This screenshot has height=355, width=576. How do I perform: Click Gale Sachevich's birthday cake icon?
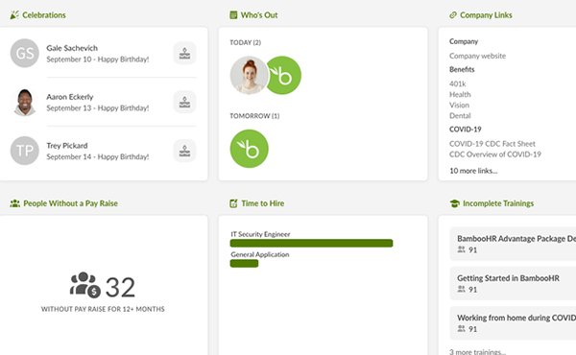(184, 53)
